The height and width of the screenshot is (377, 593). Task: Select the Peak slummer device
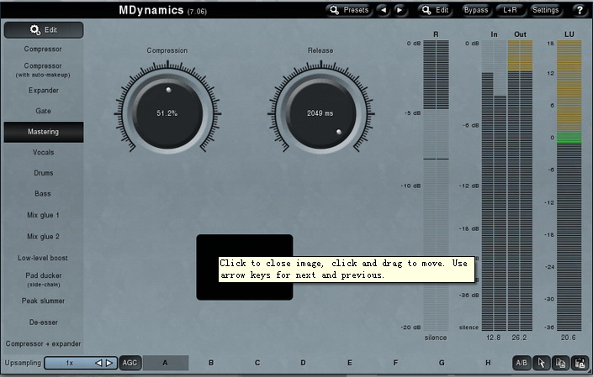[x=43, y=301]
